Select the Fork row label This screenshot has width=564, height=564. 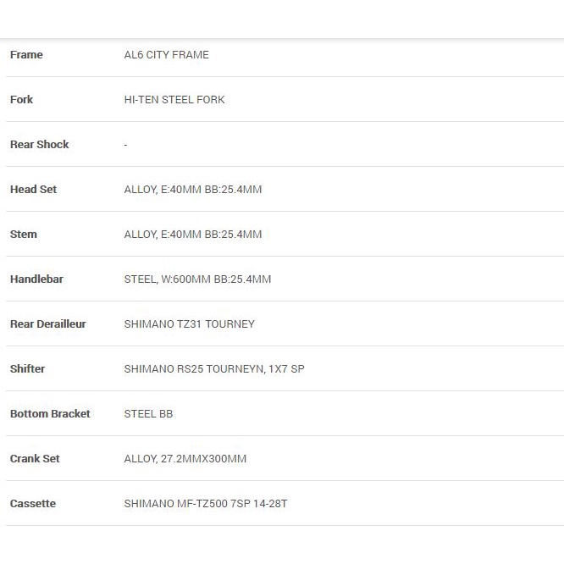click(22, 100)
